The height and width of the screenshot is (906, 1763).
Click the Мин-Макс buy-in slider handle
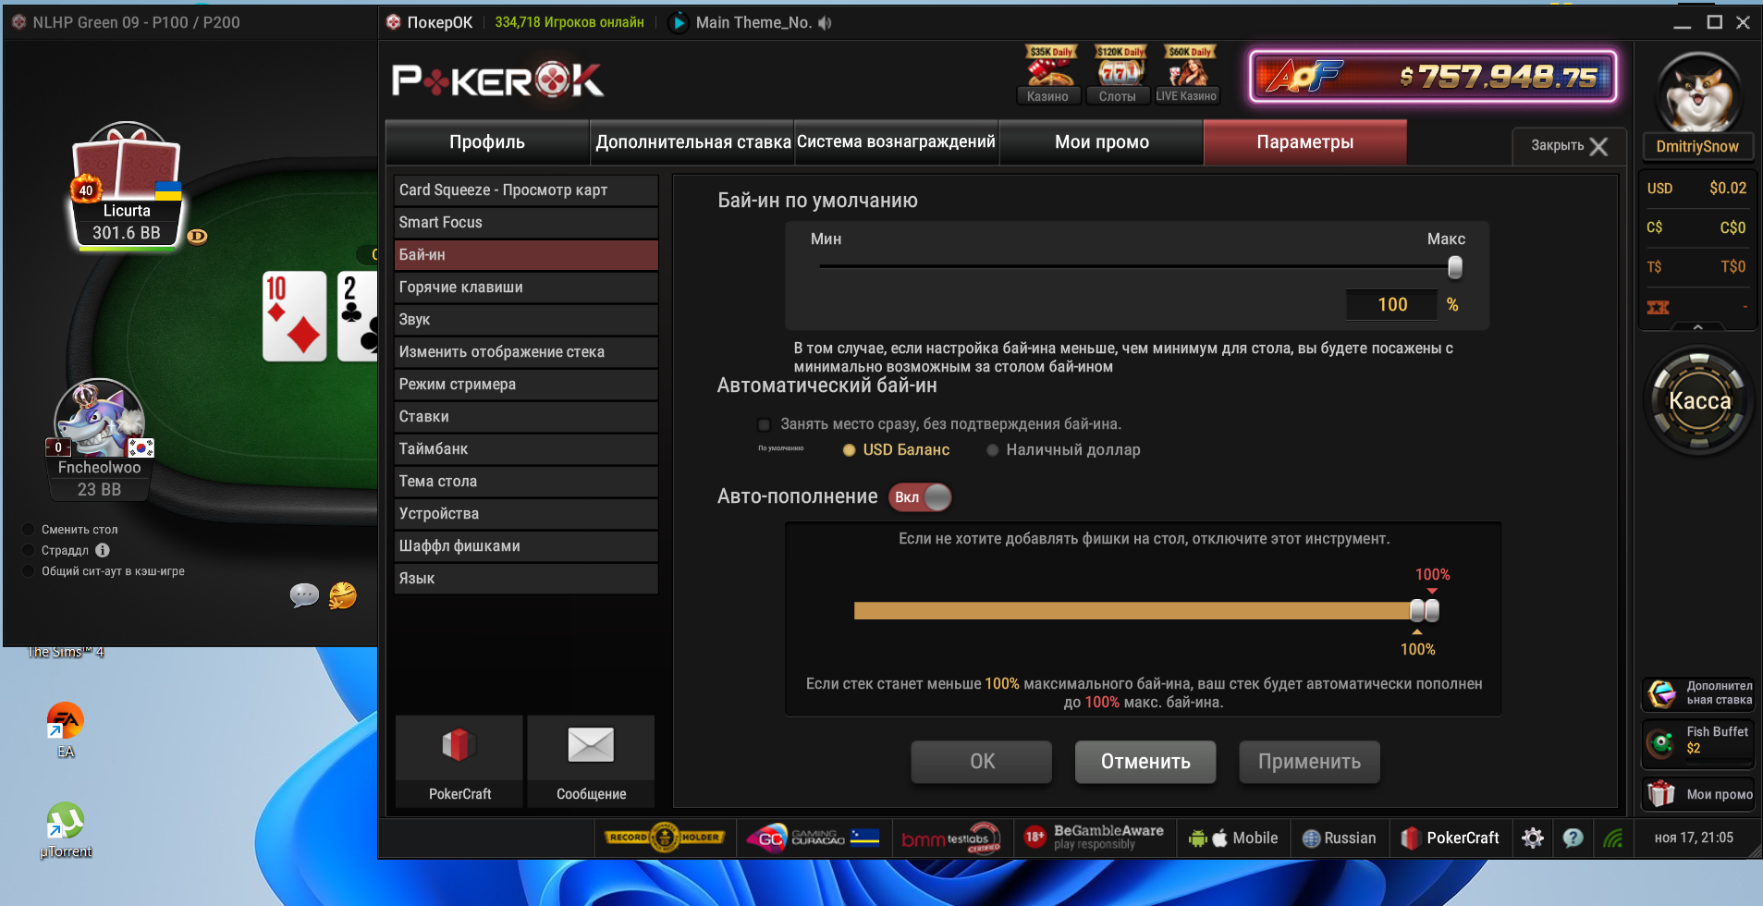(1455, 267)
